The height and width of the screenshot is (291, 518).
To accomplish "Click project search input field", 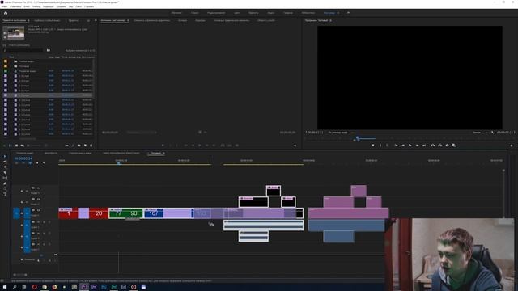I will [x=23, y=50].
